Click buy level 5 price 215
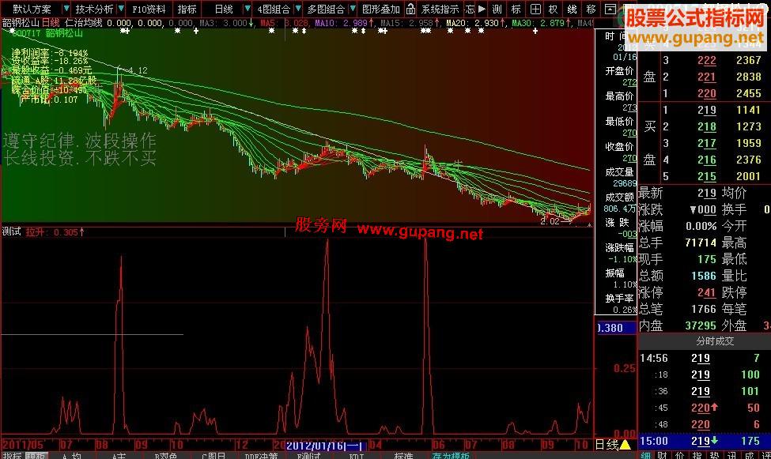This screenshot has height=459, width=771. coord(707,176)
